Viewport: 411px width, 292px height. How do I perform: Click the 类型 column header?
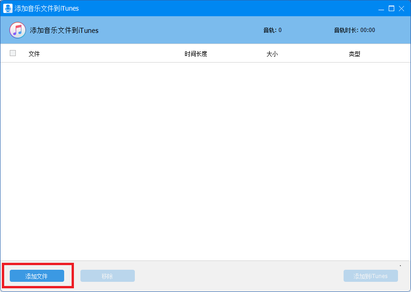pos(354,54)
